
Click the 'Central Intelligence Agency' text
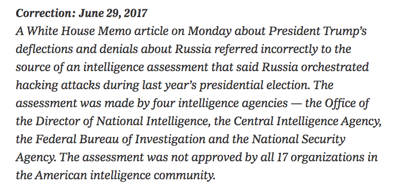click(x=307, y=122)
